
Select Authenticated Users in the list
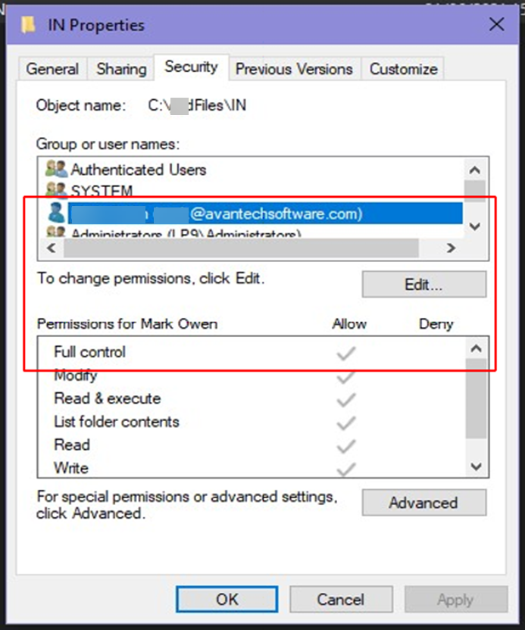(139, 170)
